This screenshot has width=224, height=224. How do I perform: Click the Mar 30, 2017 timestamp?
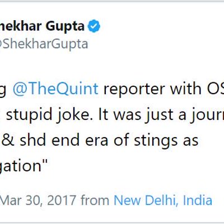[x=38, y=200]
